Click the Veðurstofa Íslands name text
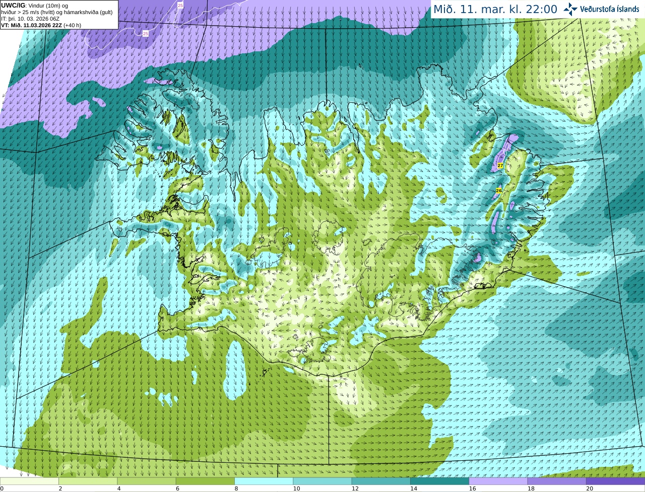 (610, 9)
